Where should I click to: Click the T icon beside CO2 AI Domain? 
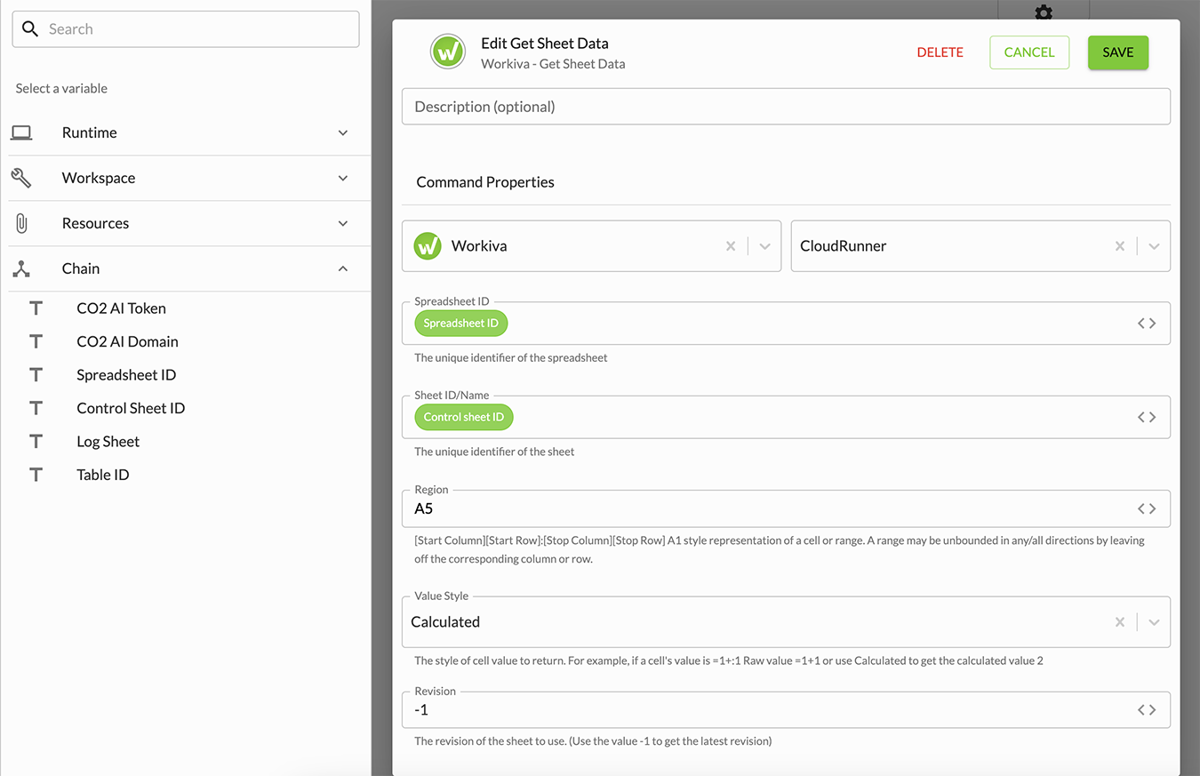(36, 341)
